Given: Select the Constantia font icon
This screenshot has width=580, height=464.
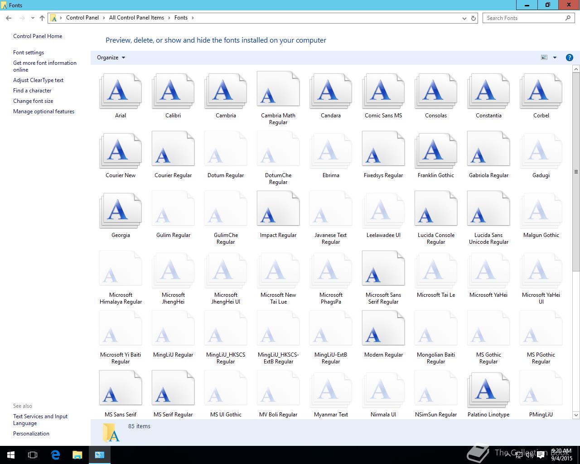Looking at the screenshot, I should [488, 92].
